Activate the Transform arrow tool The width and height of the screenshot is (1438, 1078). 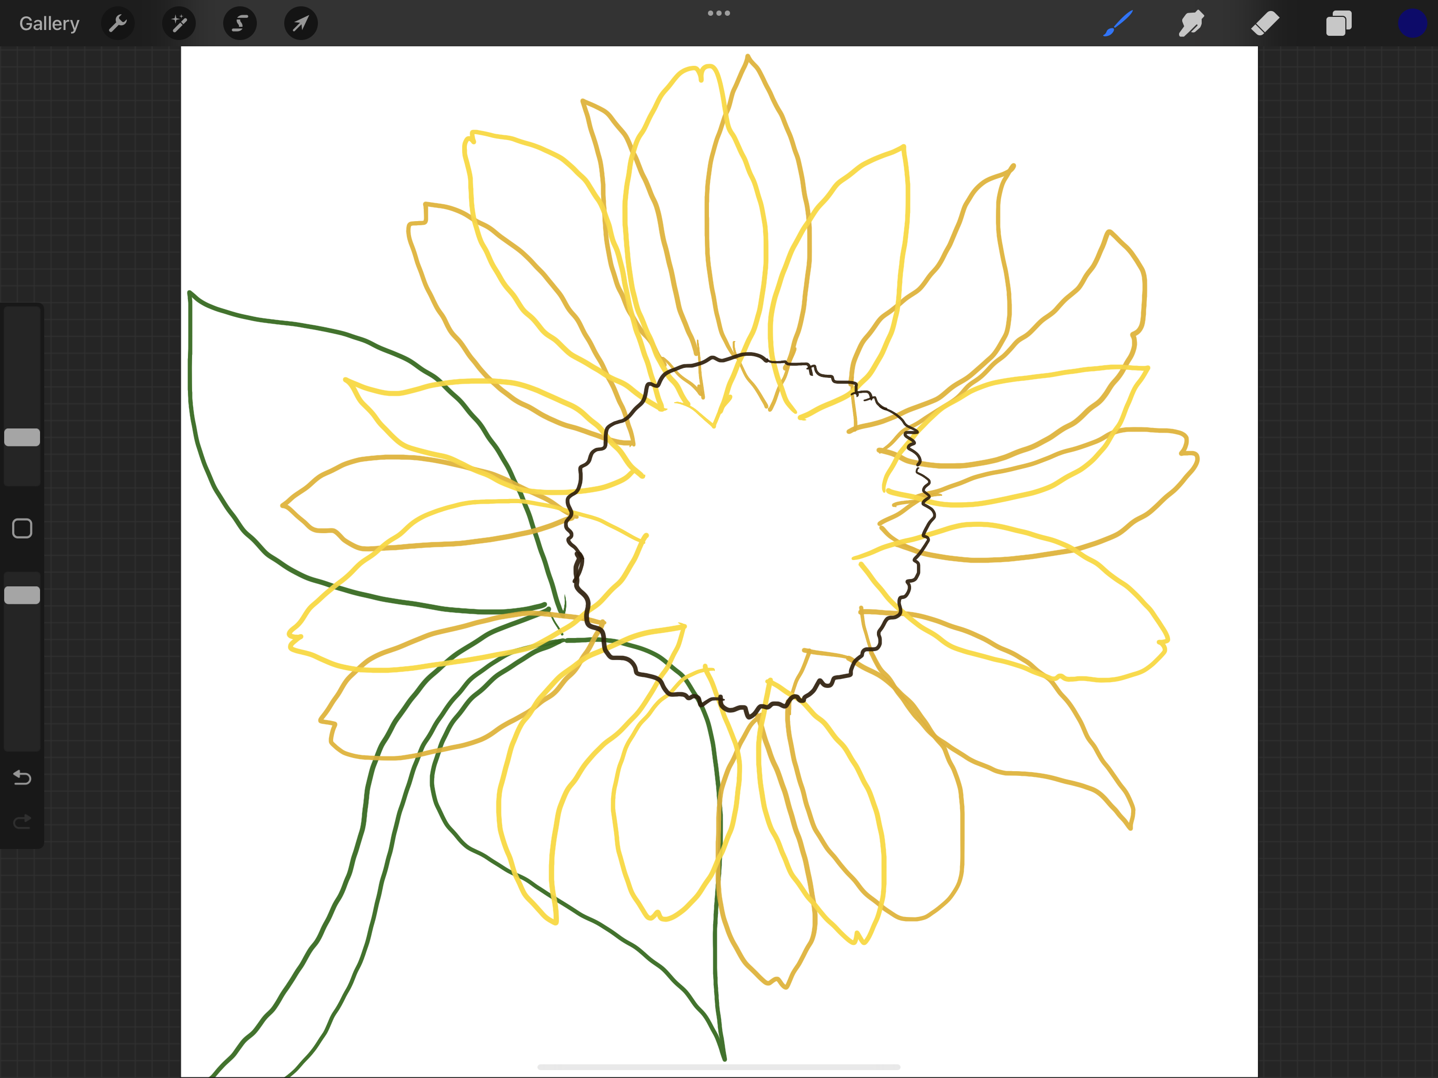tap(301, 24)
